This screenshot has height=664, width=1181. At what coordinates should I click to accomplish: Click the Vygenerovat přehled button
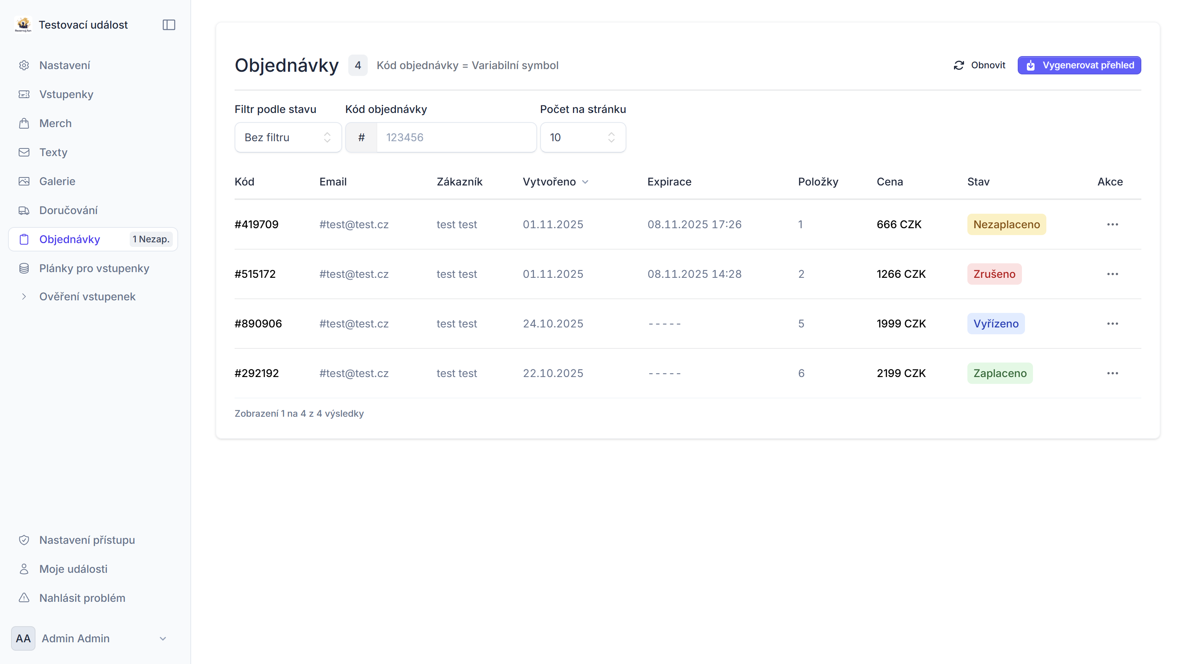1079,65
